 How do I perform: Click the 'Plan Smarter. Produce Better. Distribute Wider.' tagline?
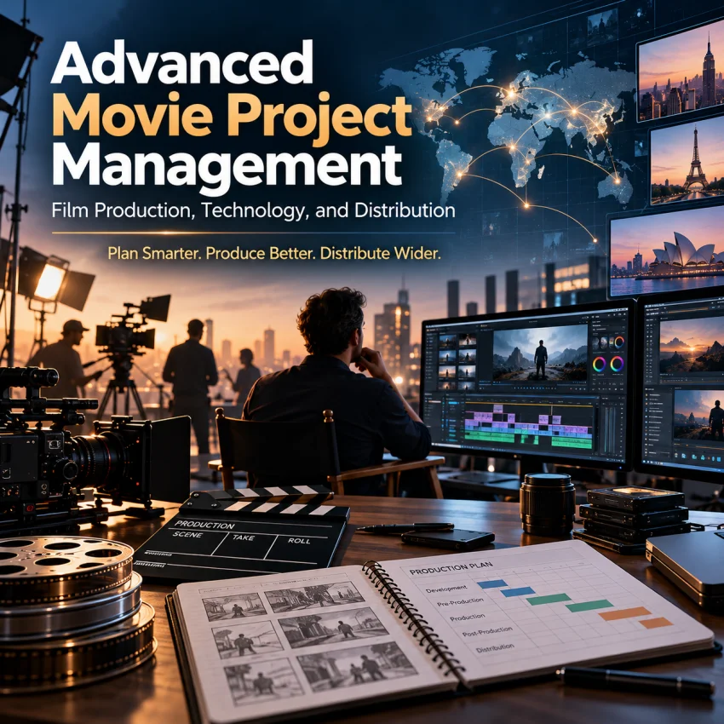[274, 253]
